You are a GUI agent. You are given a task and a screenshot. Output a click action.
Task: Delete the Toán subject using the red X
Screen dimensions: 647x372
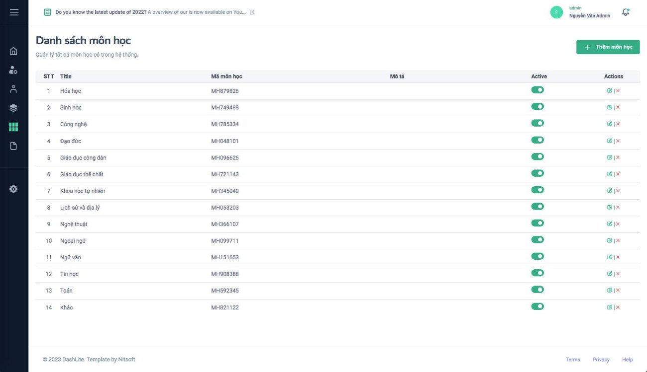(618, 291)
